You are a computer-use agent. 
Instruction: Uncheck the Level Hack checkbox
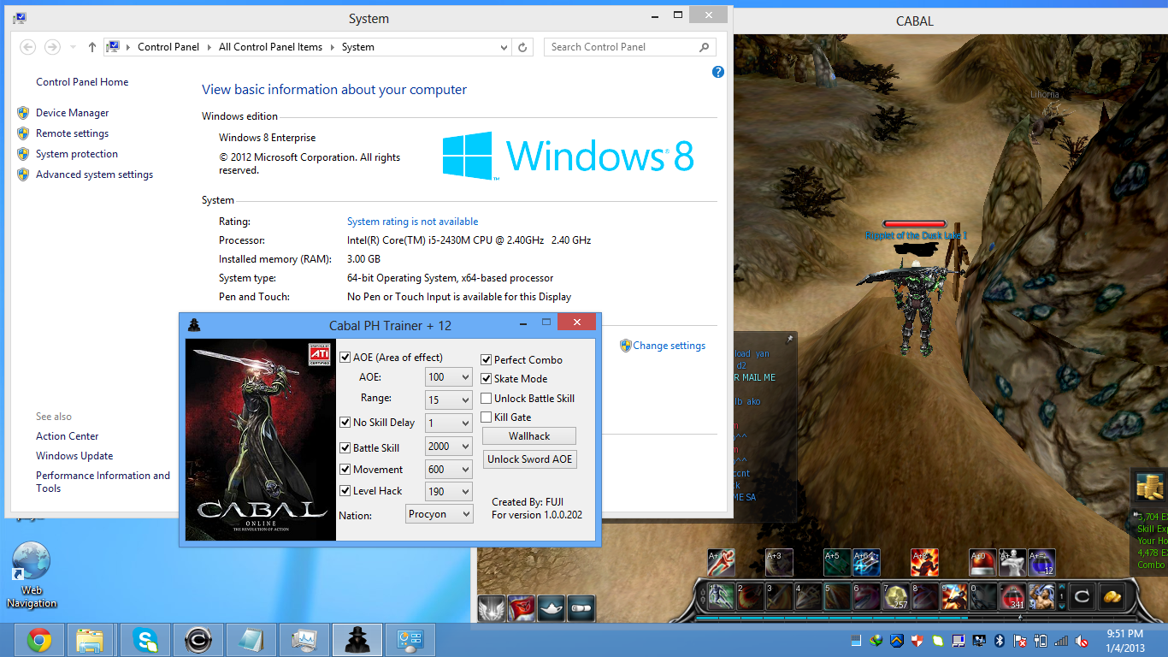pos(345,491)
